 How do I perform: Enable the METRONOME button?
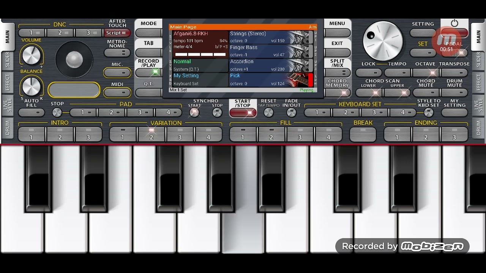pyautogui.click(x=117, y=53)
